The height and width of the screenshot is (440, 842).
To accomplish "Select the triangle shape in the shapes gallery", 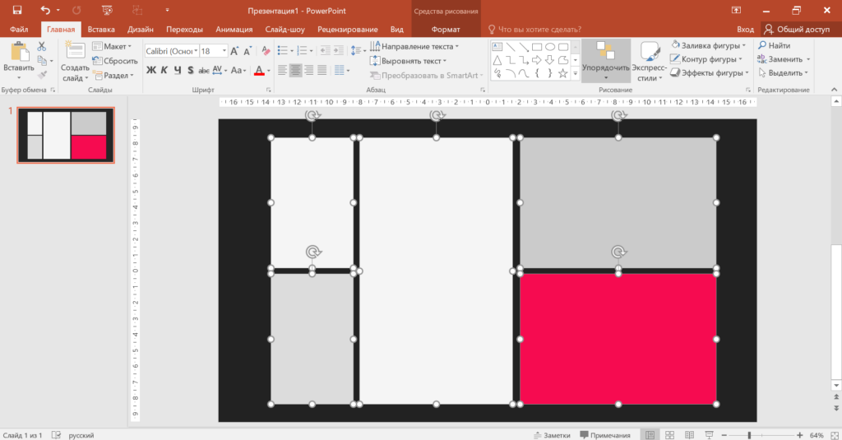I will [497, 60].
